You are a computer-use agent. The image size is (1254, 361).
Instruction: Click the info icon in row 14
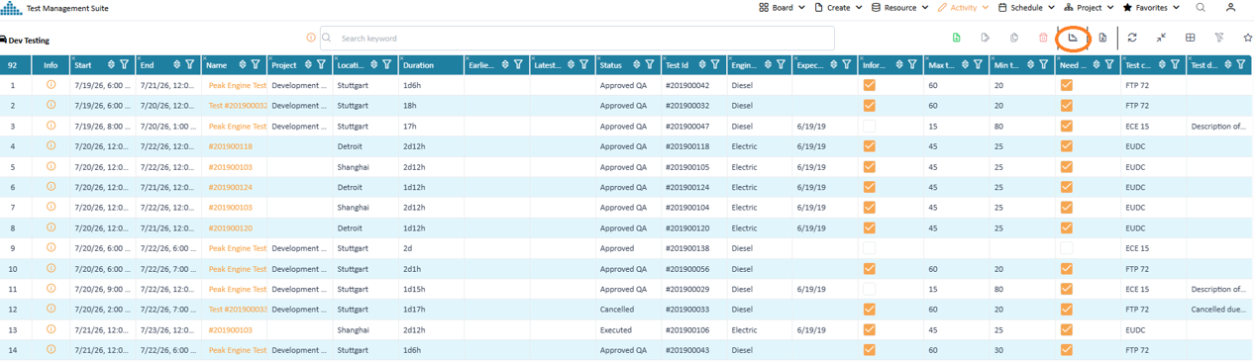pos(51,350)
